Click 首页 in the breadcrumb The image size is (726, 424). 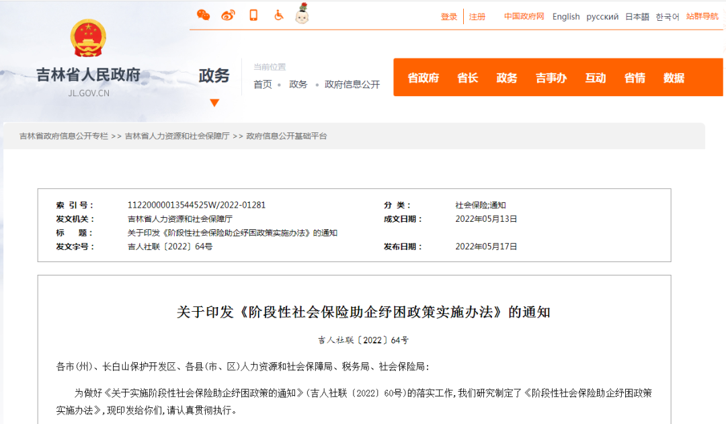click(263, 85)
